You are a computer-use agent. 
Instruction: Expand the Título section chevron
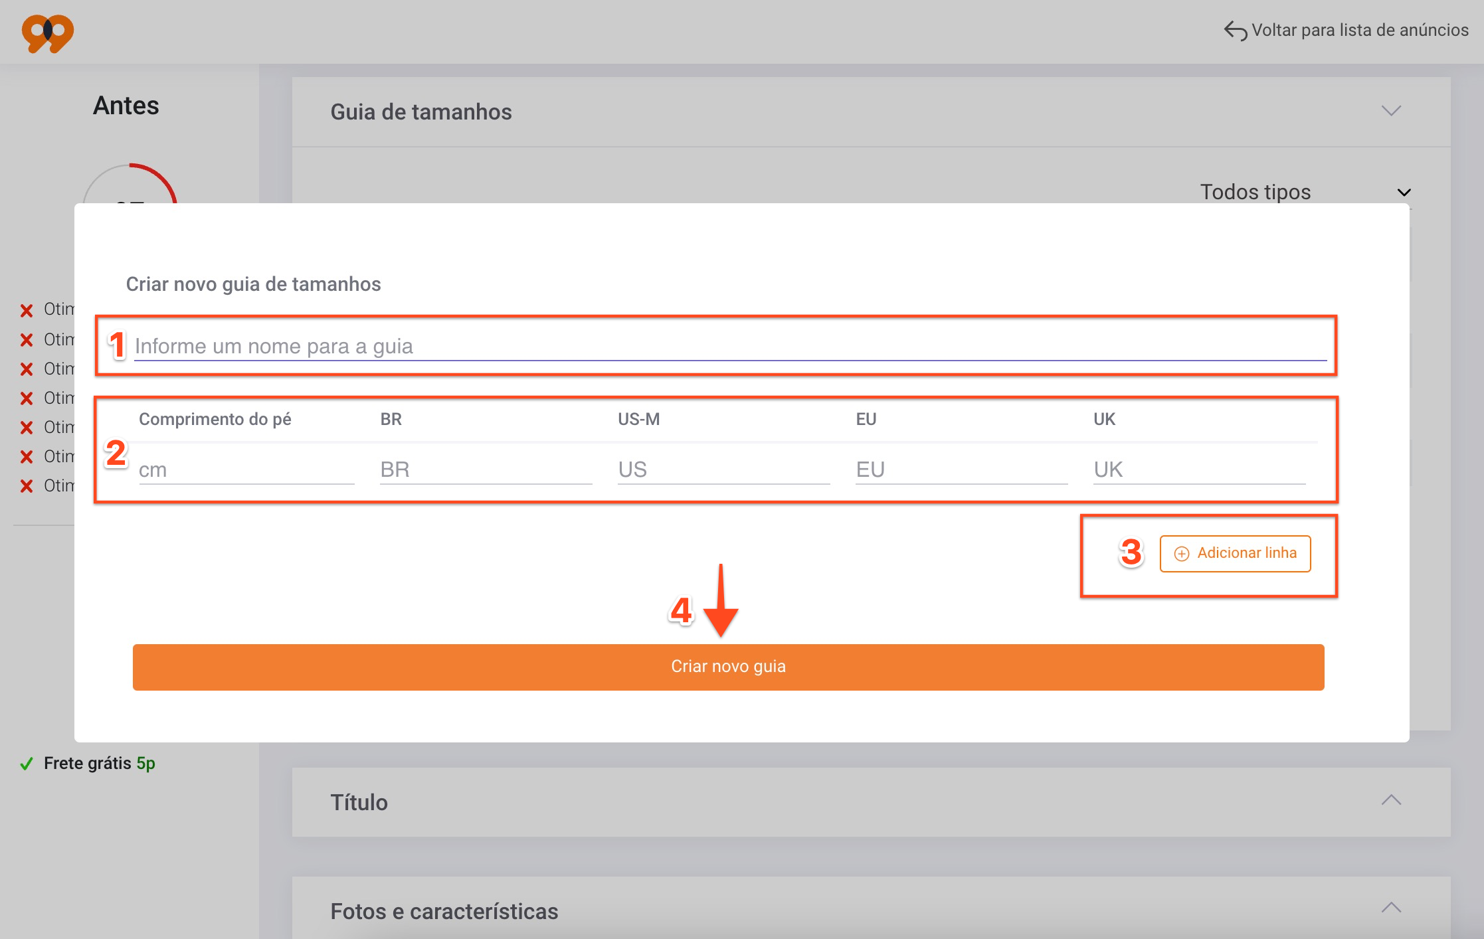coord(1391,800)
